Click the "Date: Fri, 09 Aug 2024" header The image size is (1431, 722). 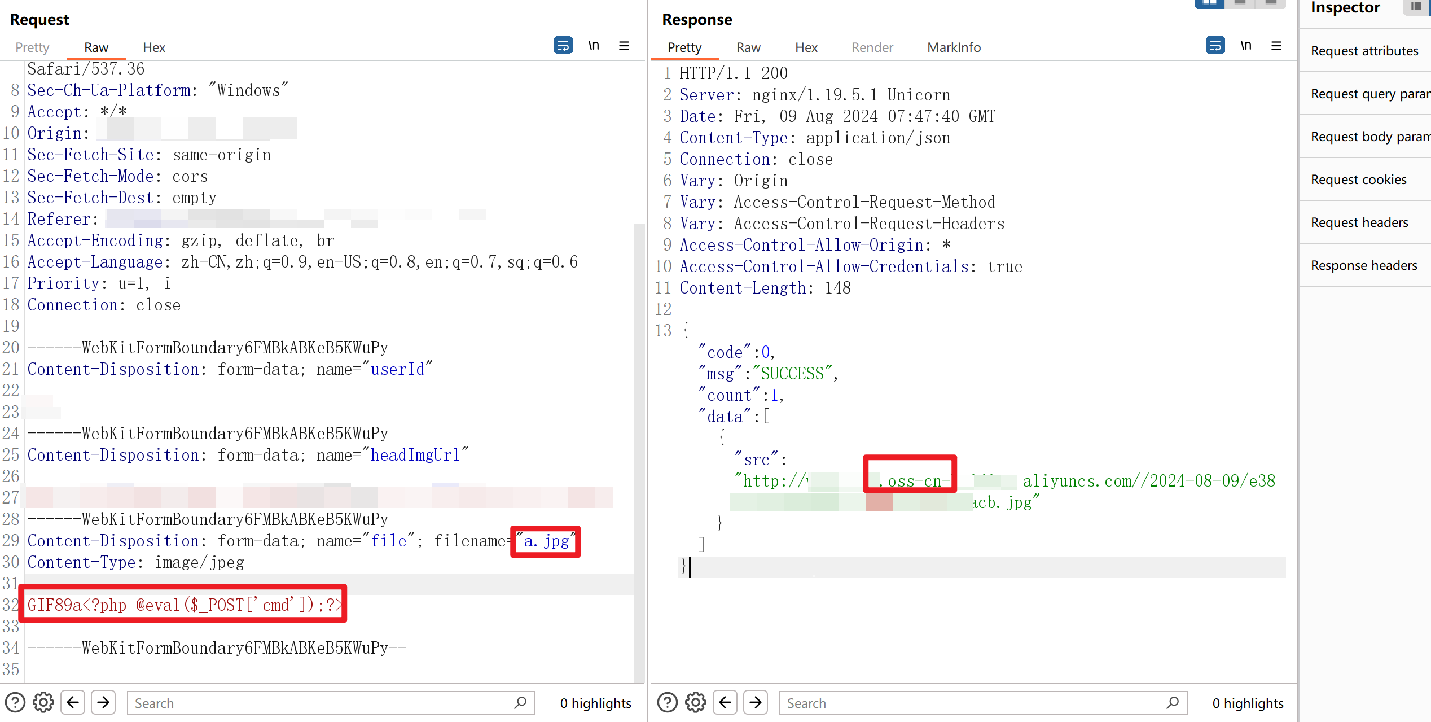coord(837,116)
